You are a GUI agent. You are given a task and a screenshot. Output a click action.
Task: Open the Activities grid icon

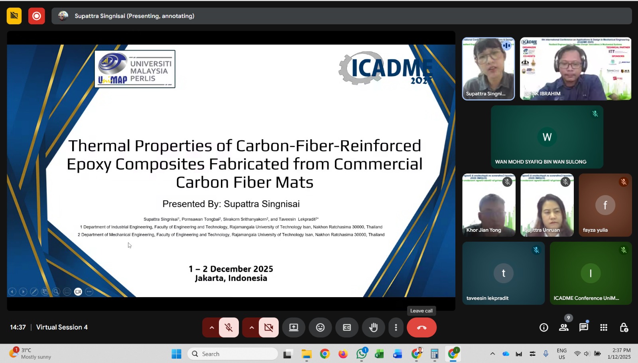click(x=604, y=327)
